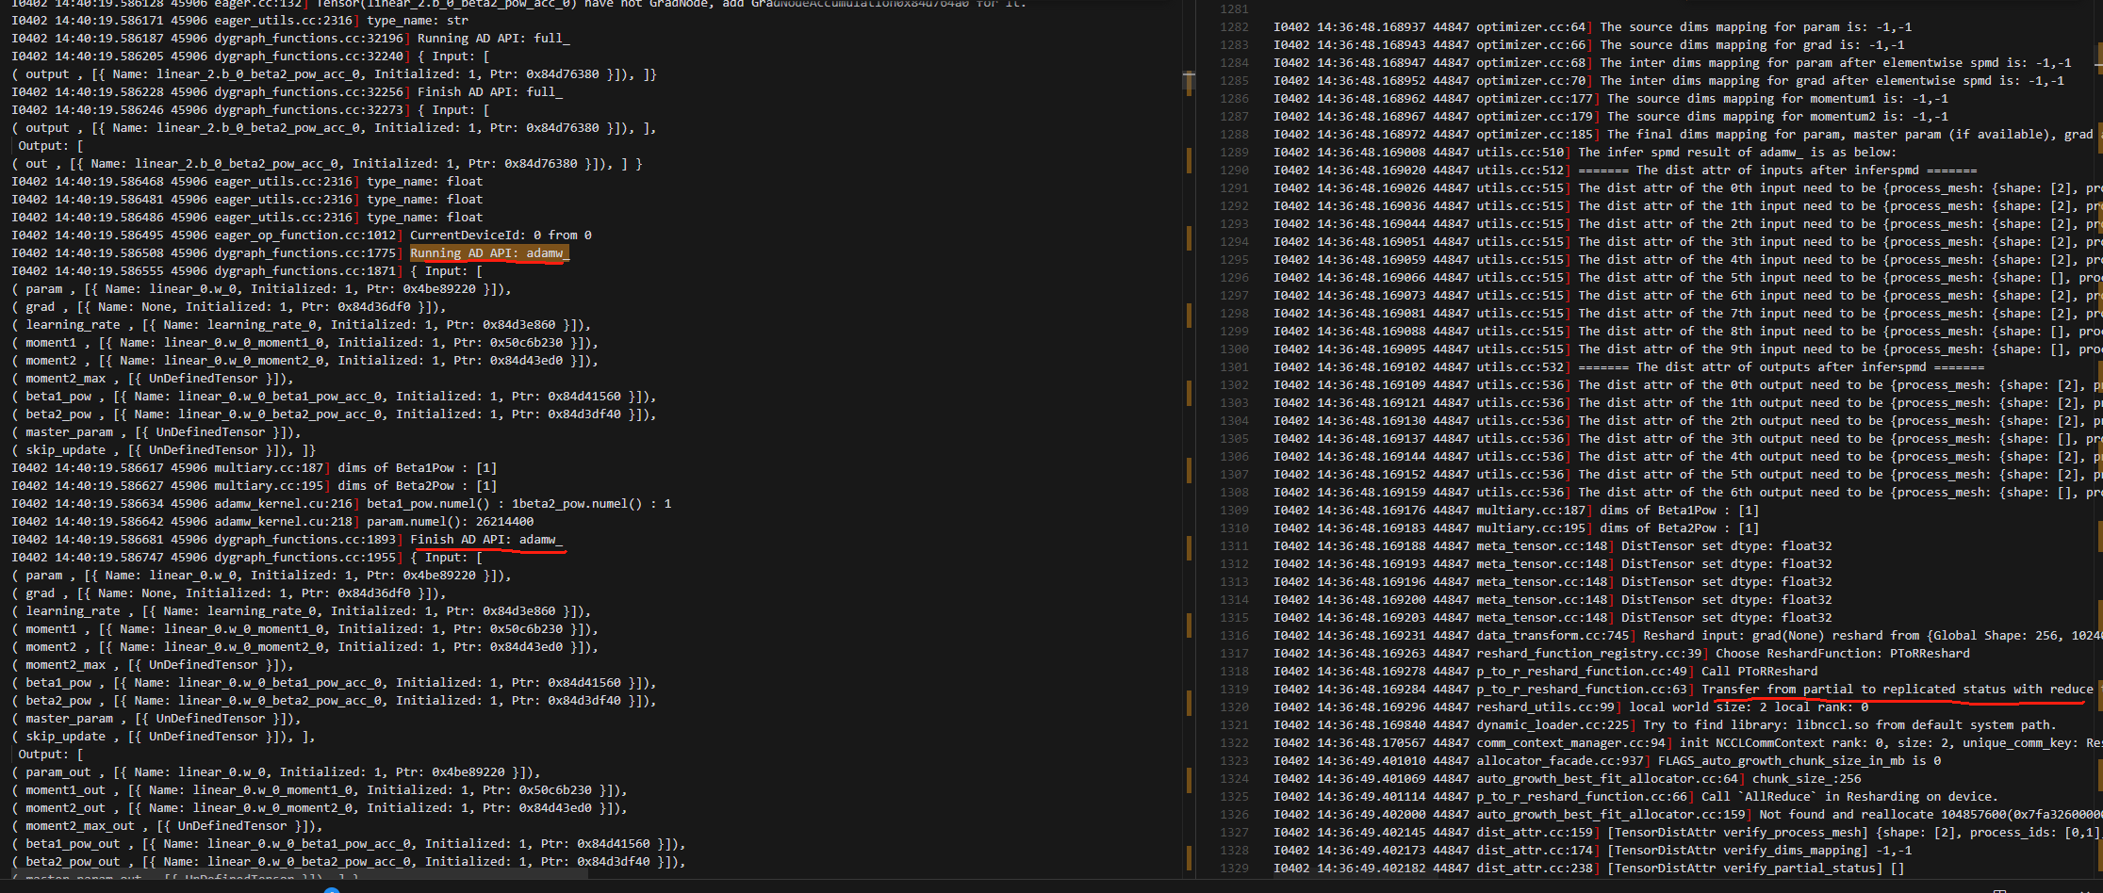Click the "Call PToRReshard" log message

[x=1759, y=672]
